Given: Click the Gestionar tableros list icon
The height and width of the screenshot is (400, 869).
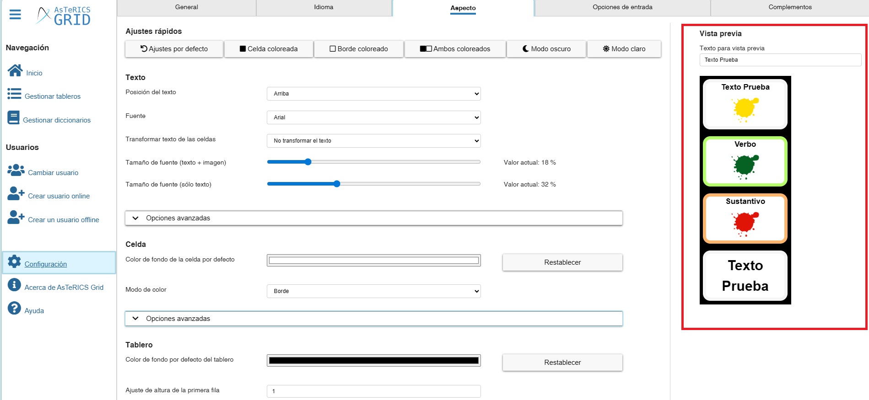Looking at the screenshot, I should [x=14, y=94].
